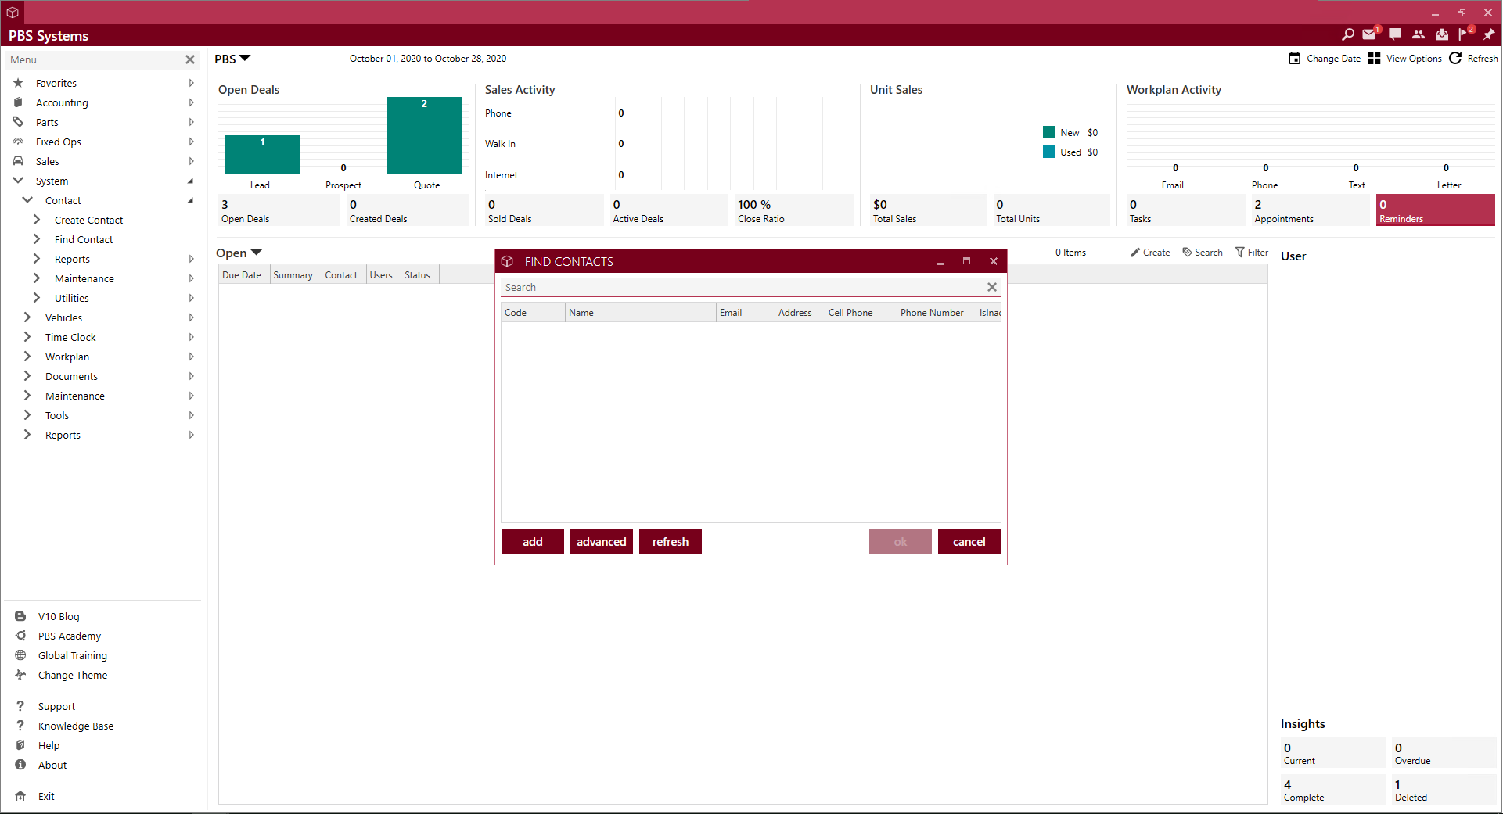Click the Reminders tile
This screenshot has width=1503, height=814.
click(x=1436, y=210)
